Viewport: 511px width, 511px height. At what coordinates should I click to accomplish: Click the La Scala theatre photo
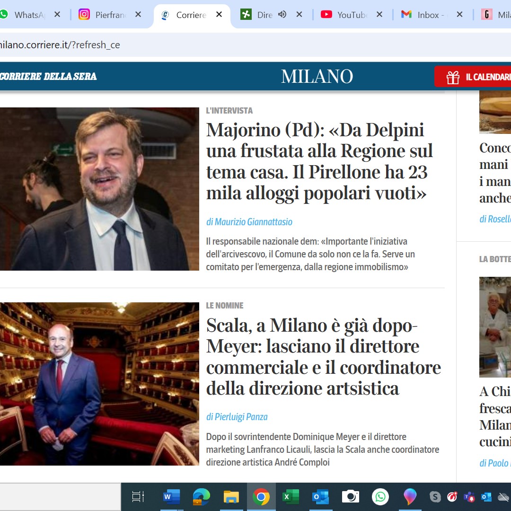pos(99,384)
